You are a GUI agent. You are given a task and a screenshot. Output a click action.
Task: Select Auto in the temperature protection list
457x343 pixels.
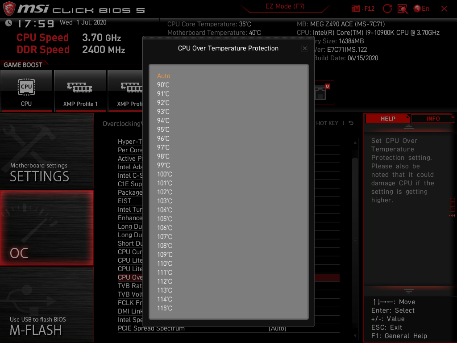pos(163,76)
